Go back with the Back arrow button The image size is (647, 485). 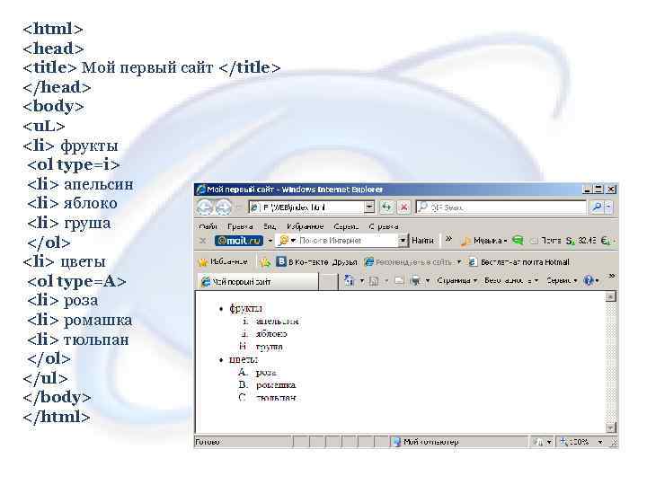[x=205, y=207]
